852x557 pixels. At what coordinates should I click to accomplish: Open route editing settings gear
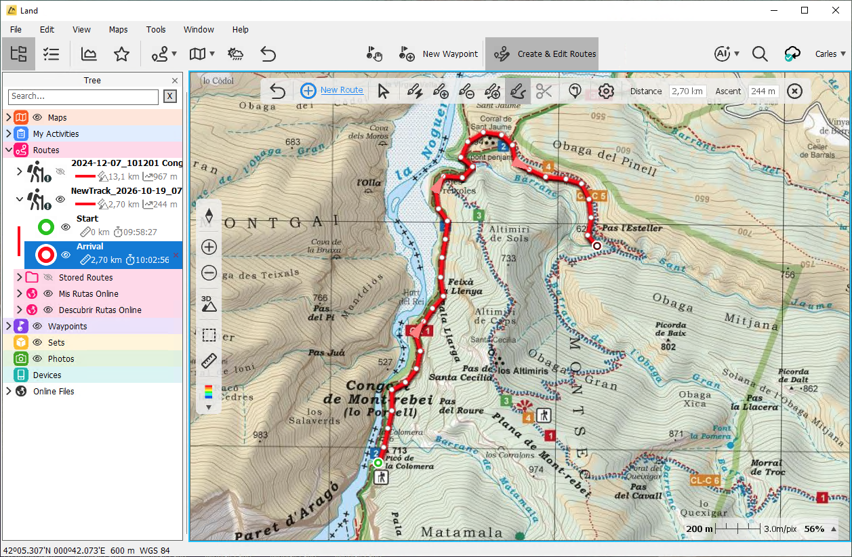pos(606,91)
